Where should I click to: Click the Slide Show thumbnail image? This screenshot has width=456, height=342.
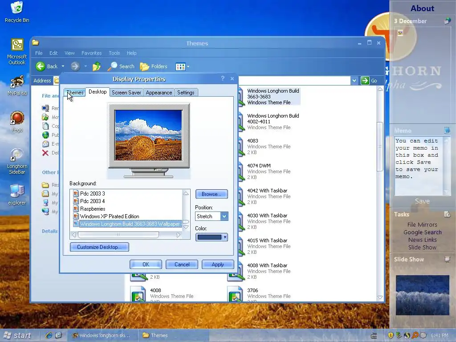tap(422, 295)
